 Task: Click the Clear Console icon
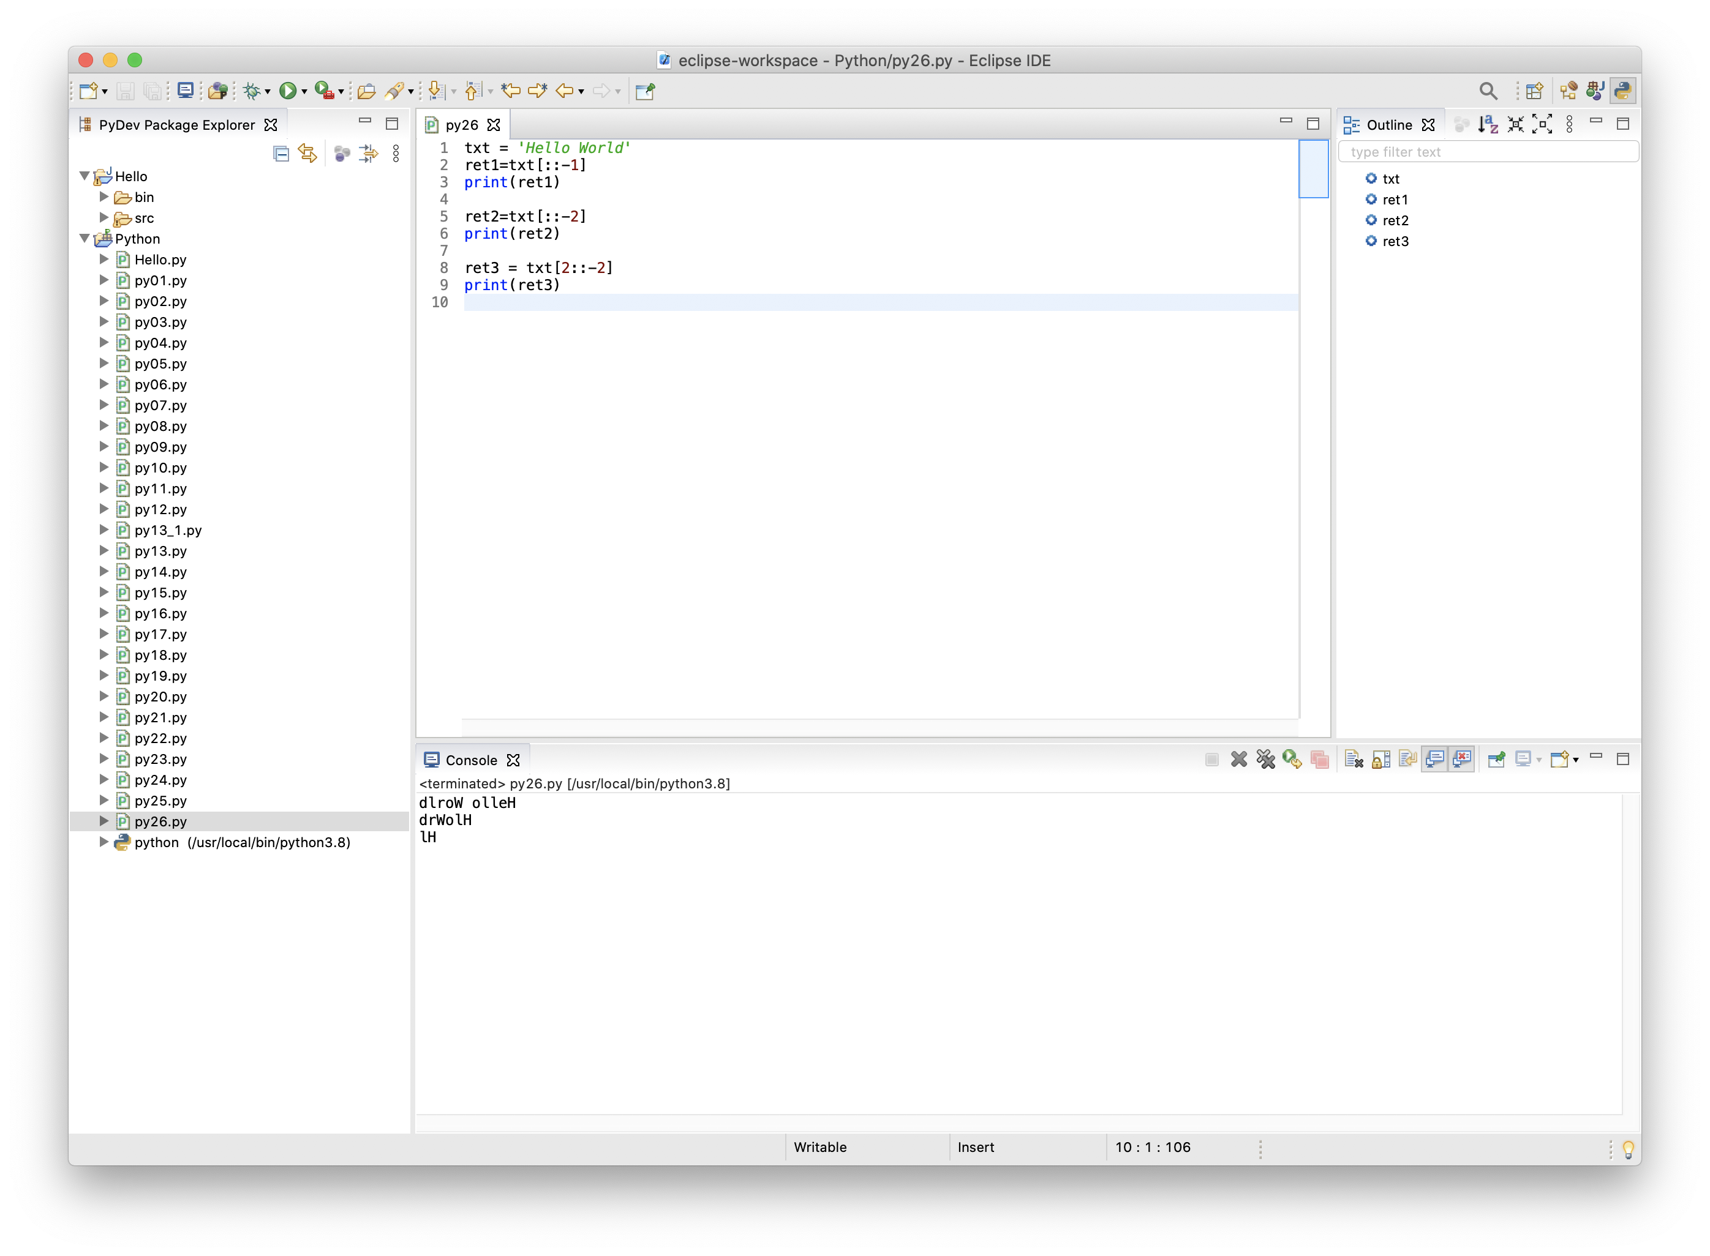1354,759
